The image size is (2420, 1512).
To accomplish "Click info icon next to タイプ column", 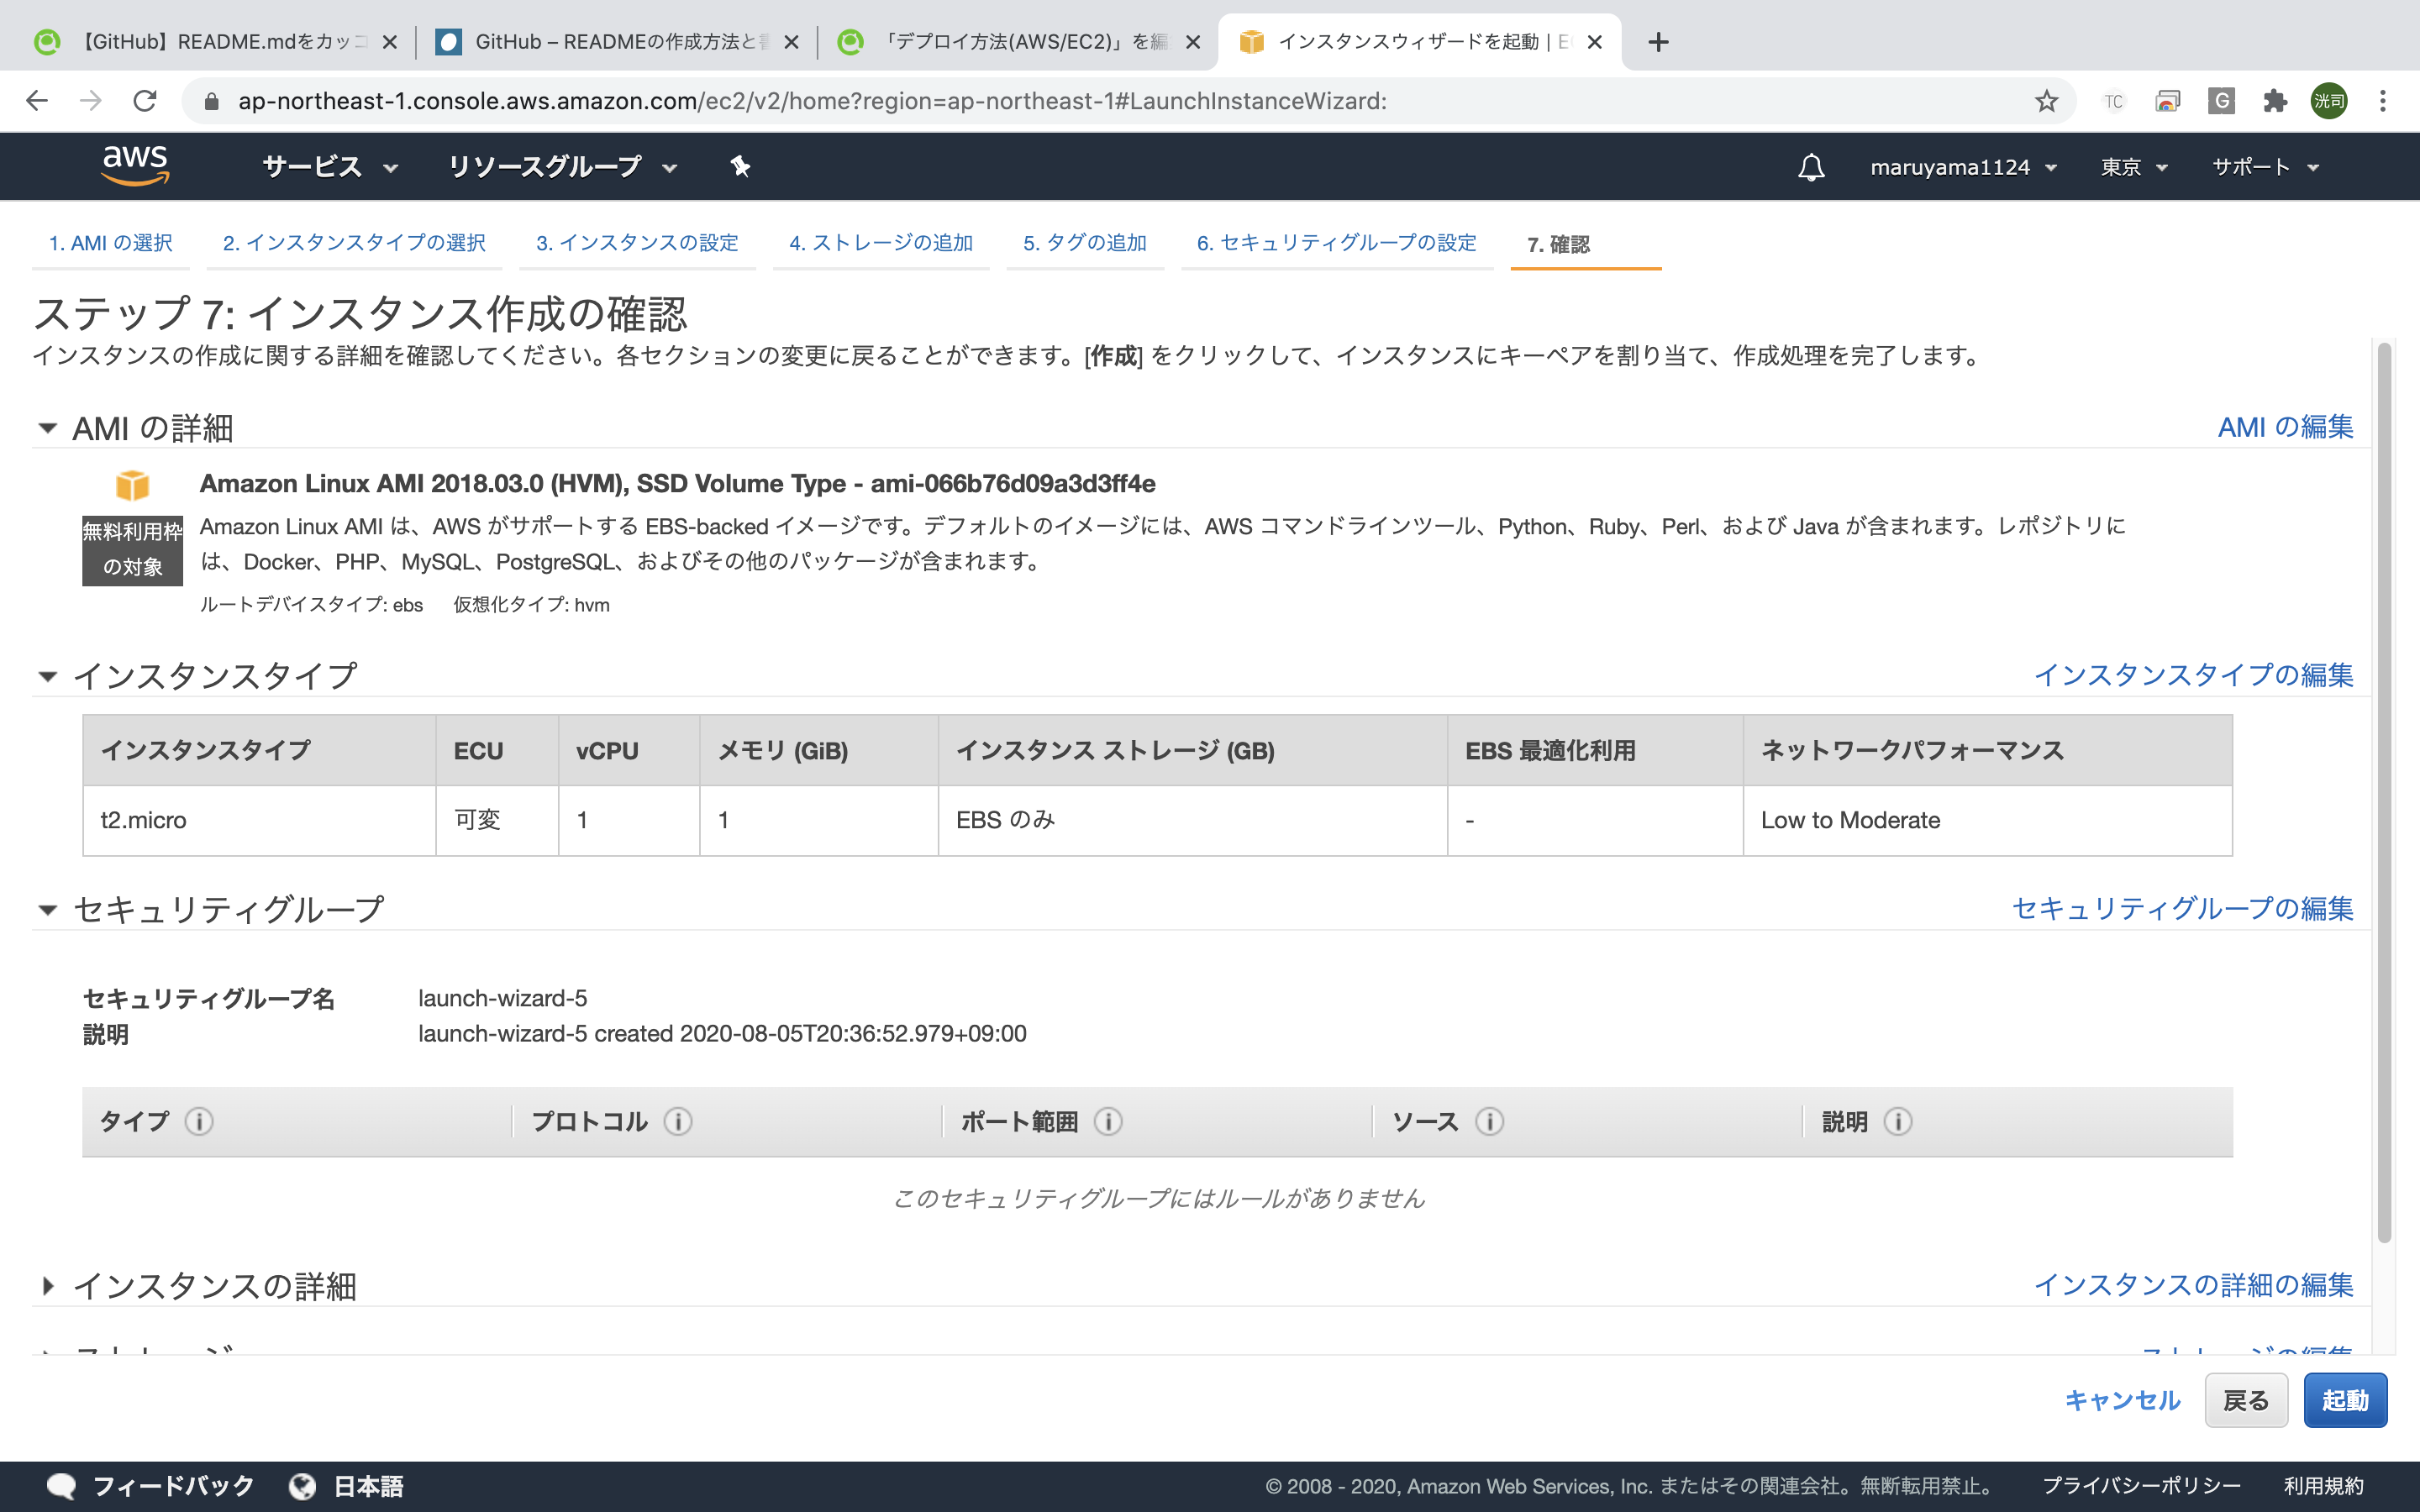I will click(199, 1122).
